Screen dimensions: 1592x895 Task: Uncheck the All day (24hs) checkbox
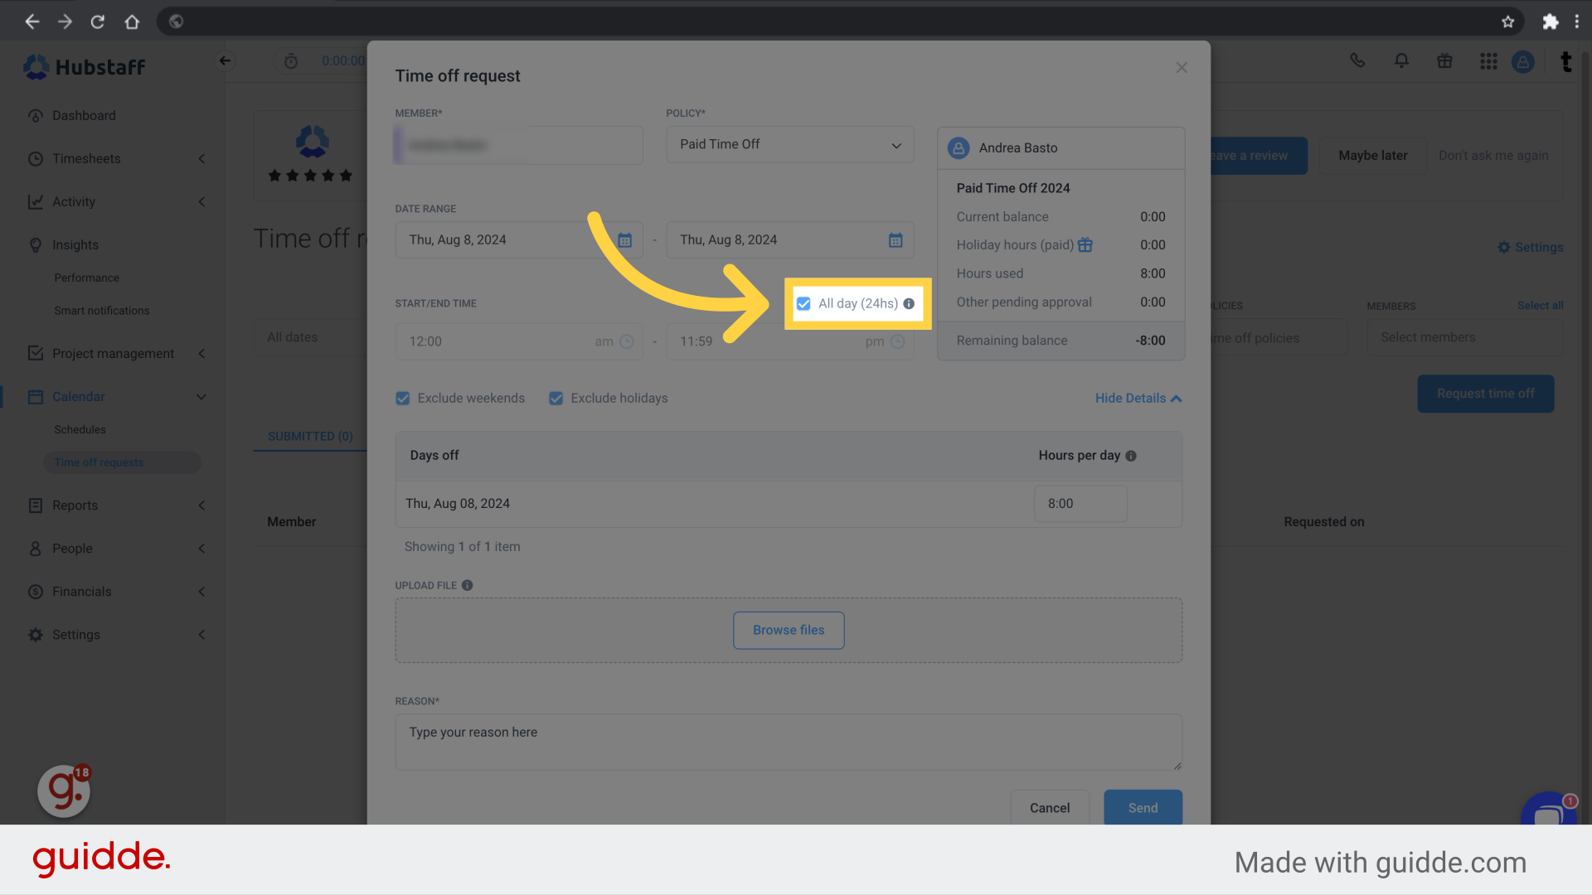pyautogui.click(x=803, y=304)
